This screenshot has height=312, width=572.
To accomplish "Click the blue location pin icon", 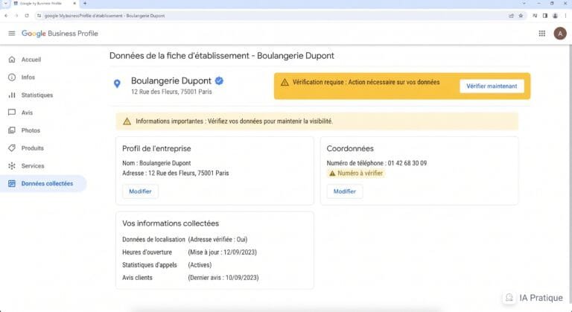I will coord(117,84).
